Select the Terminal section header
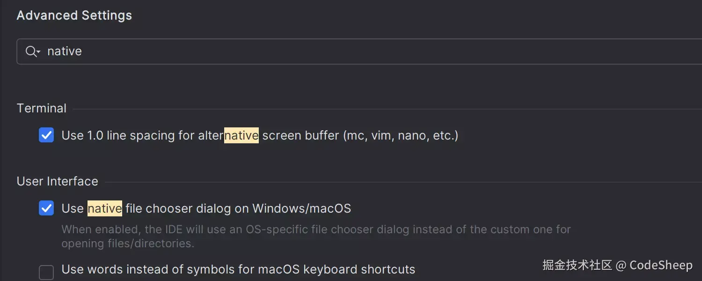 [x=42, y=108]
